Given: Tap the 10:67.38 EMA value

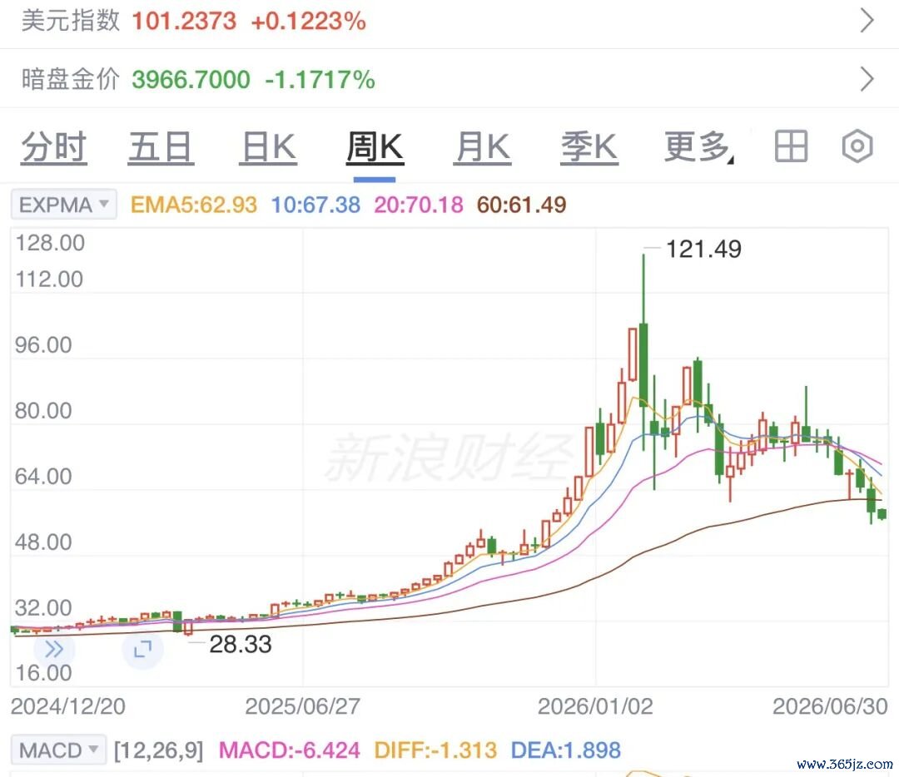Looking at the screenshot, I should (x=315, y=205).
